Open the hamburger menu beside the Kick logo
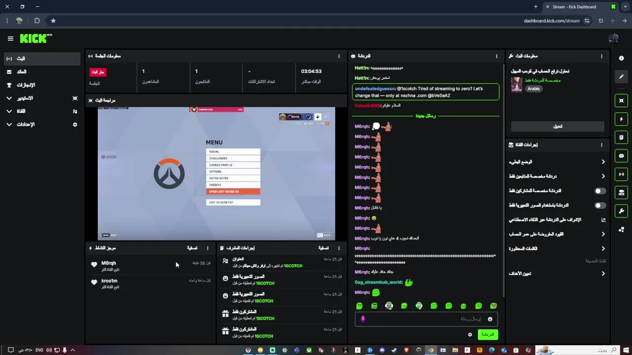Image resolution: width=632 pixels, height=355 pixels. pyautogui.click(x=10, y=38)
